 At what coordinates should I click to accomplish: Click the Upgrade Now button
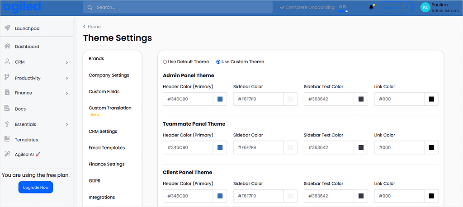[x=35, y=187]
